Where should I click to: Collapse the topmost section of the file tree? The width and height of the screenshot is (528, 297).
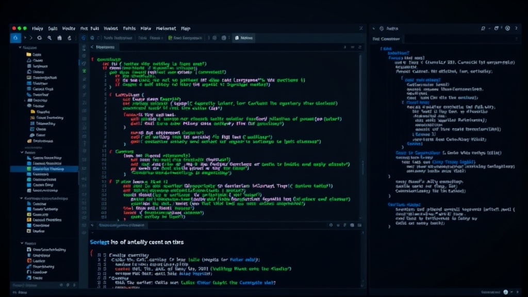pyautogui.click(x=20, y=47)
